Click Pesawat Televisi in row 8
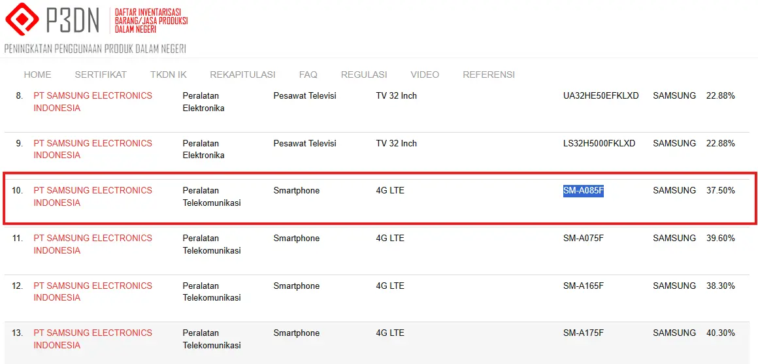This screenshot has width=758, height=364. [x=305, y=95]
